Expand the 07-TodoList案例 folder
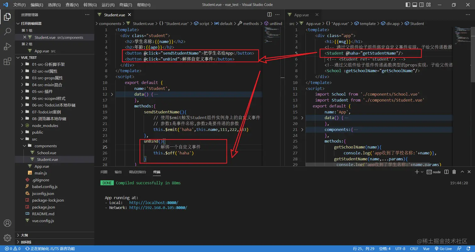Viewport: 475px width, 252px height. pos(55,112)
